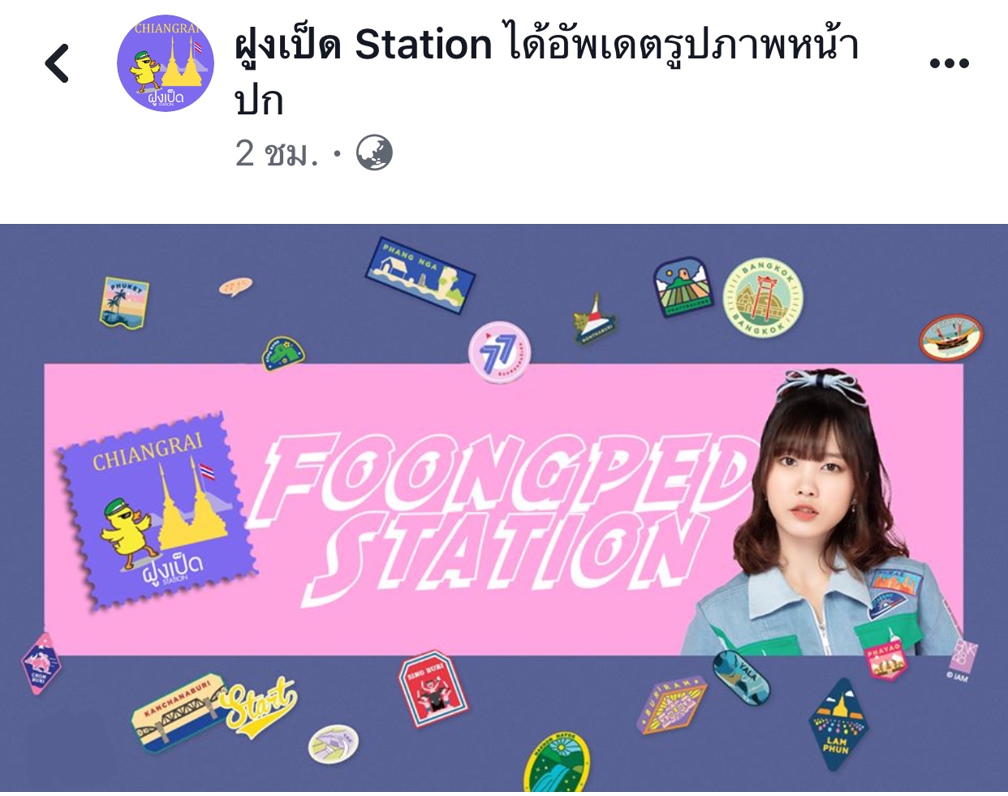Click the globe public privacy icon
This screenshot has width=1008, height=796.
point(374,153)
